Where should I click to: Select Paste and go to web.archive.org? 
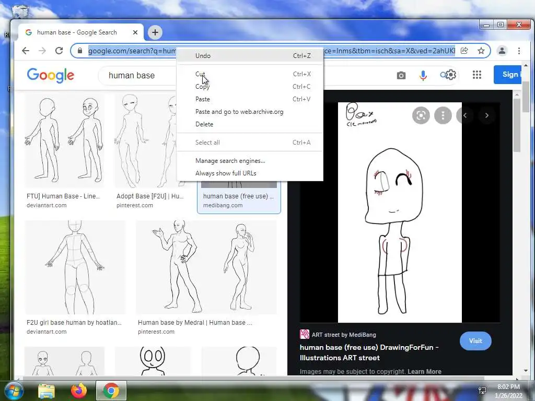[x=250, y=112]
